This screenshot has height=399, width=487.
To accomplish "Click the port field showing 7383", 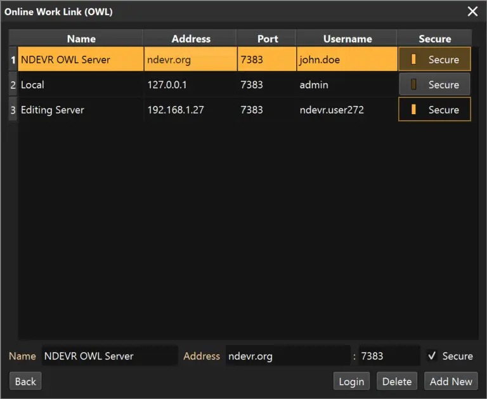I will click(x=388, y=356).
